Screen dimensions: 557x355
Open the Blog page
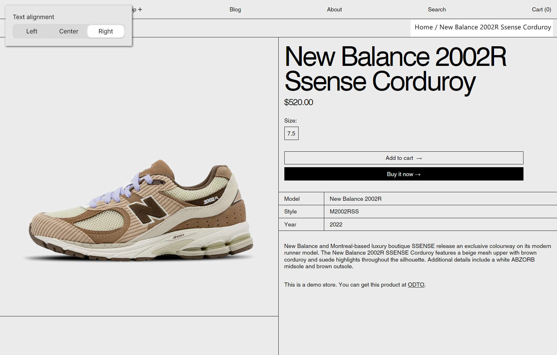235,9
